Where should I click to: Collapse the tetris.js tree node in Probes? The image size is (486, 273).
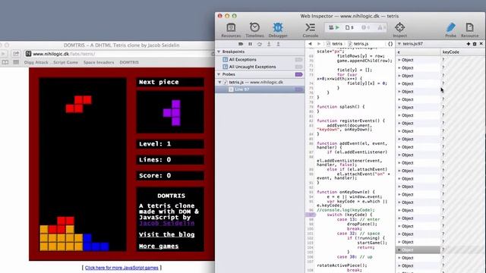pyautogui.click(x=219, y=83)
